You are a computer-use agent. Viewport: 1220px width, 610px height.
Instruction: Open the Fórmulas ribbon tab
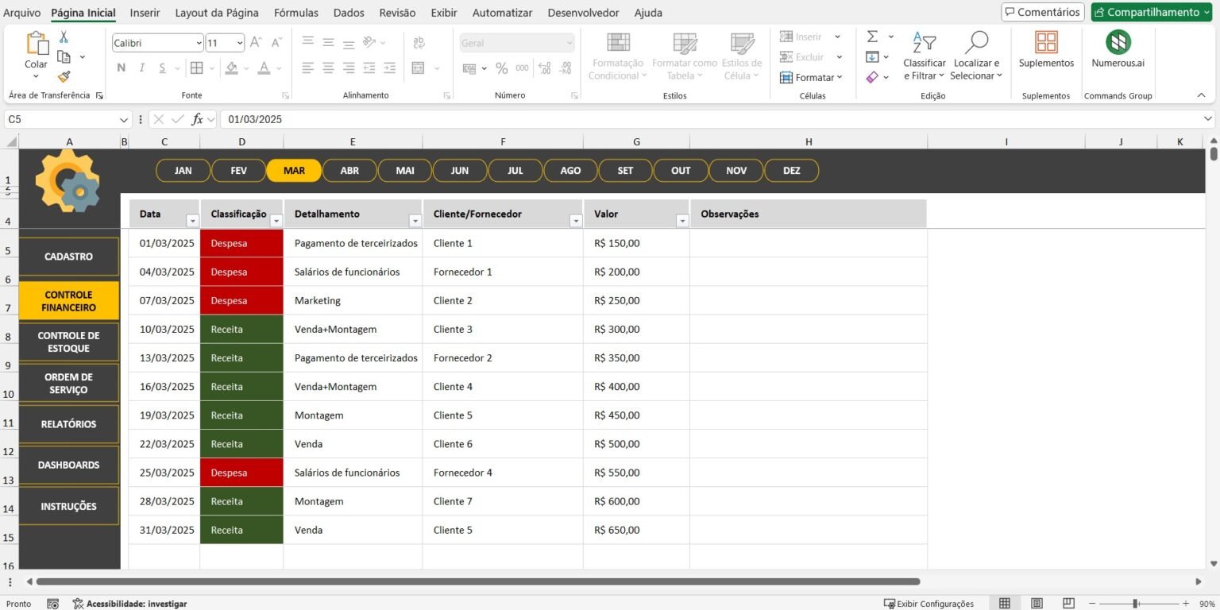pyautogui.click(x=296, y=13)
